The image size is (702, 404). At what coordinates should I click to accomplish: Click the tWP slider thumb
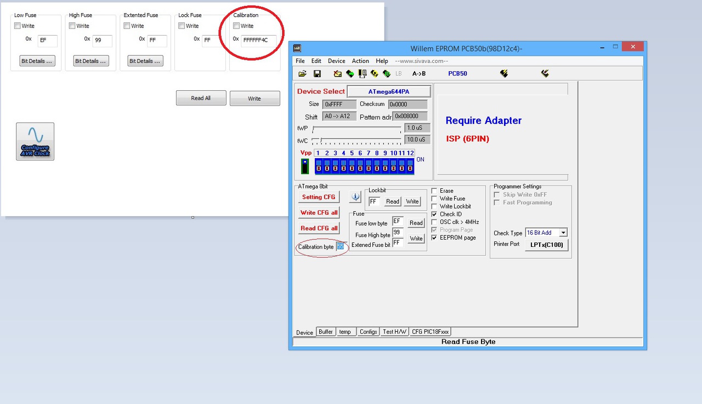(313, 129)
